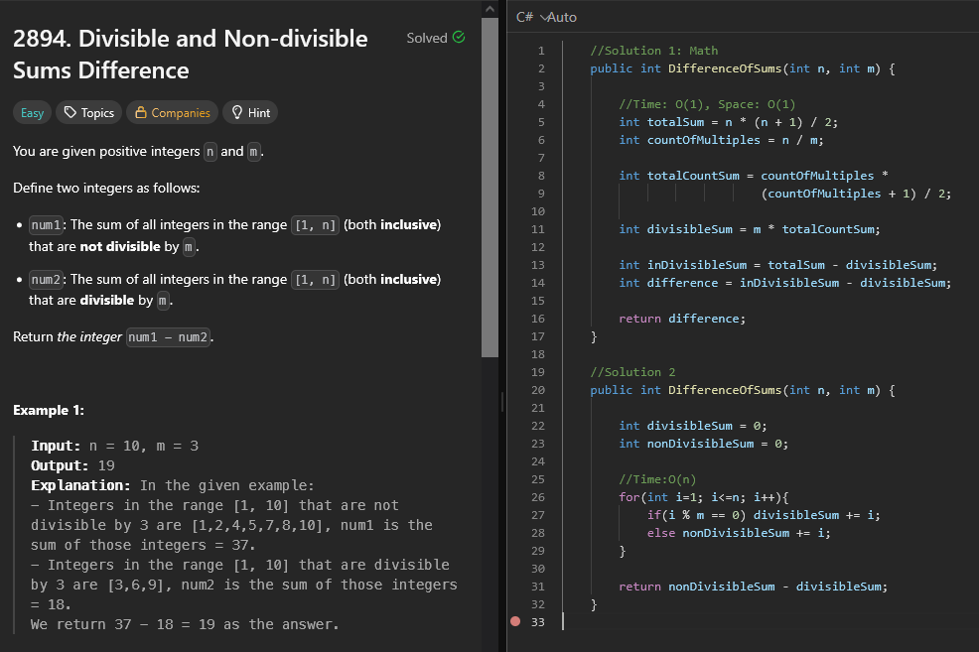The height and width of the screenshot is (652, 979).
Task: Open the C# language dropdown
Action: (x=531, y=17)
